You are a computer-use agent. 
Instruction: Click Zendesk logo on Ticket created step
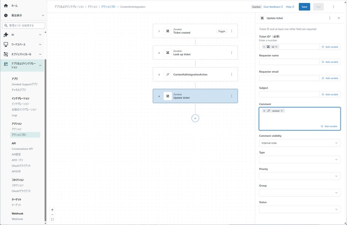pos(168,31)
